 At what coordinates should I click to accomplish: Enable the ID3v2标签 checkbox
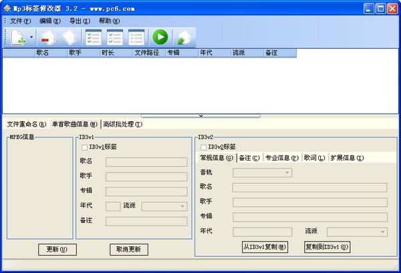point(204,147)
